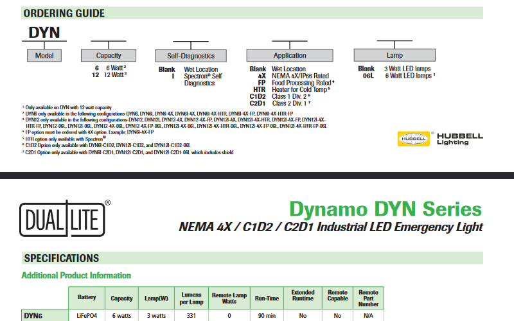
Task: Click the SPECIFICATIONS section header
Action: tap(62, 258)
